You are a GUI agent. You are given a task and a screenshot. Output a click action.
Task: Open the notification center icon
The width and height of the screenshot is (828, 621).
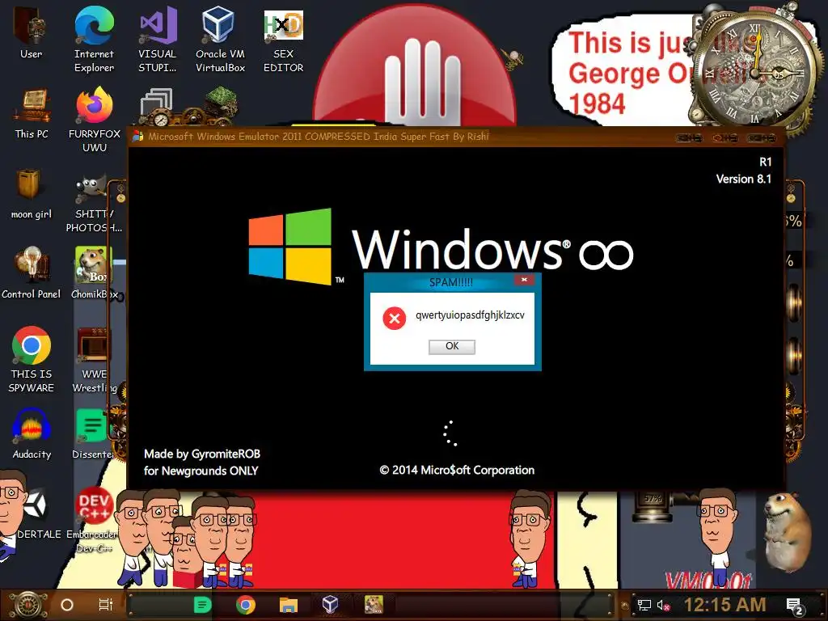pos(795,606)
